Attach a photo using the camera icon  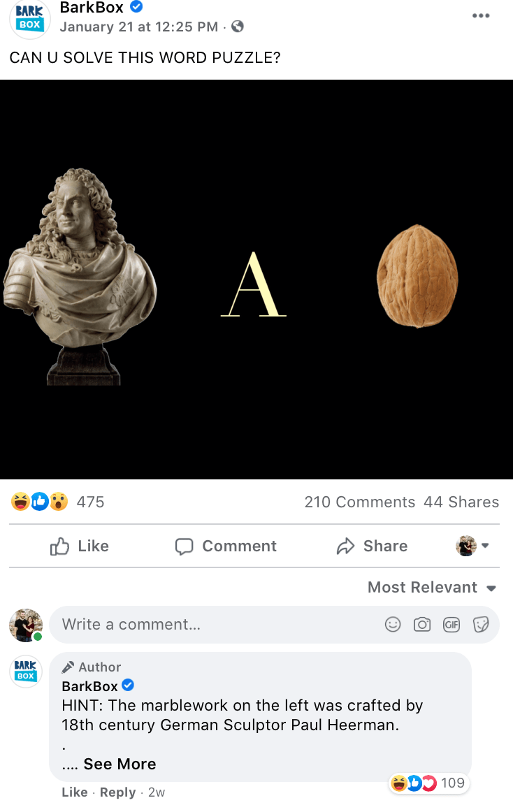point(422,624)
